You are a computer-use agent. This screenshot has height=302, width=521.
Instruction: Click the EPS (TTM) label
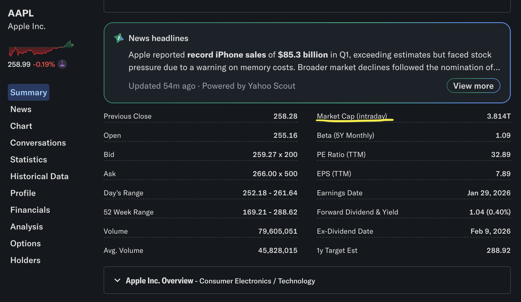(x=334, y=174)
